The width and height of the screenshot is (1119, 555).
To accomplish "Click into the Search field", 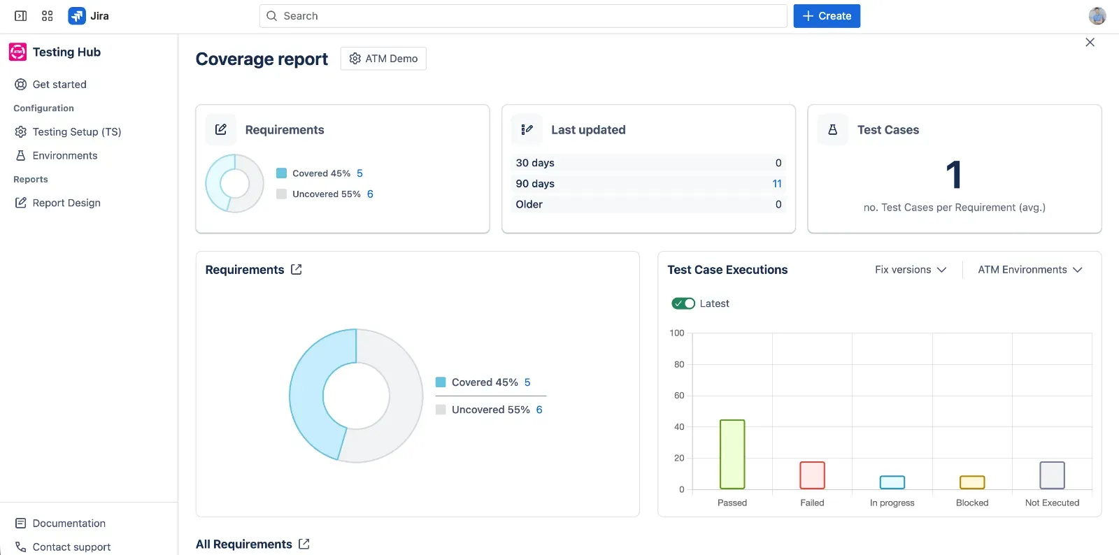I will click(x=523, y=15).
